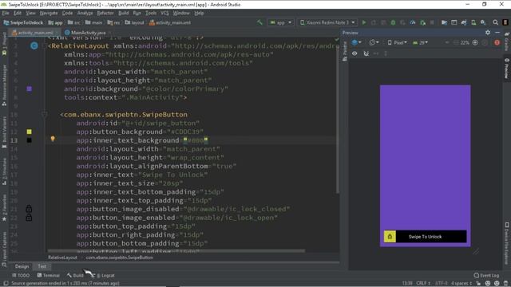The width and height of the screenshot is (511, 287).
Task: Open the orientation dropdown in preview
Action: [374, 42]
